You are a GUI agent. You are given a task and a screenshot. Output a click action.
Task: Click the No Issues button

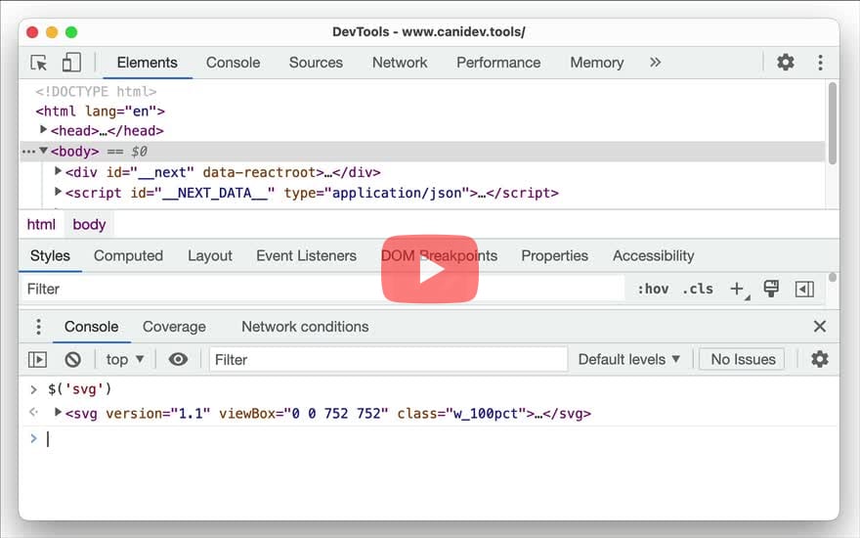point(743,360)
